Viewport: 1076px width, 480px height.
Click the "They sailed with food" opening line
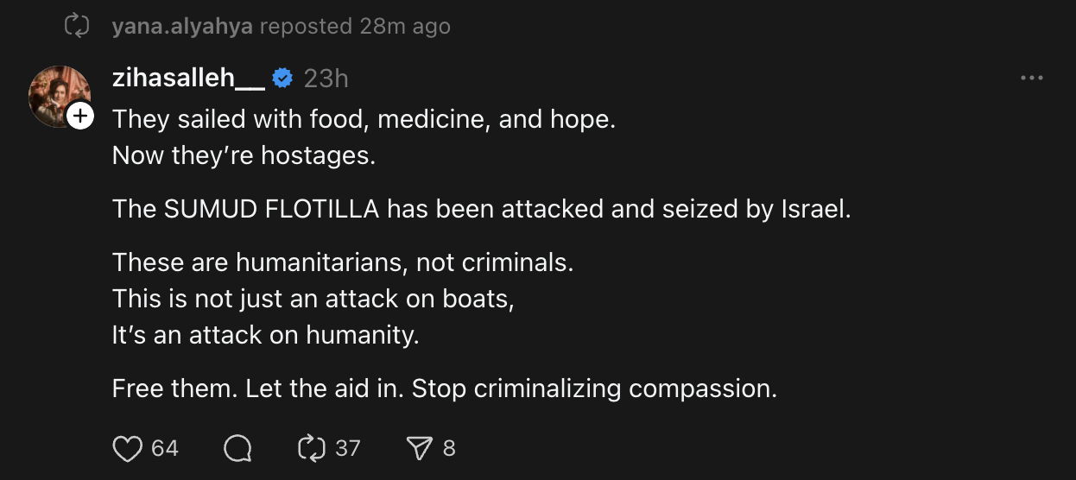[x=364, y=119]
